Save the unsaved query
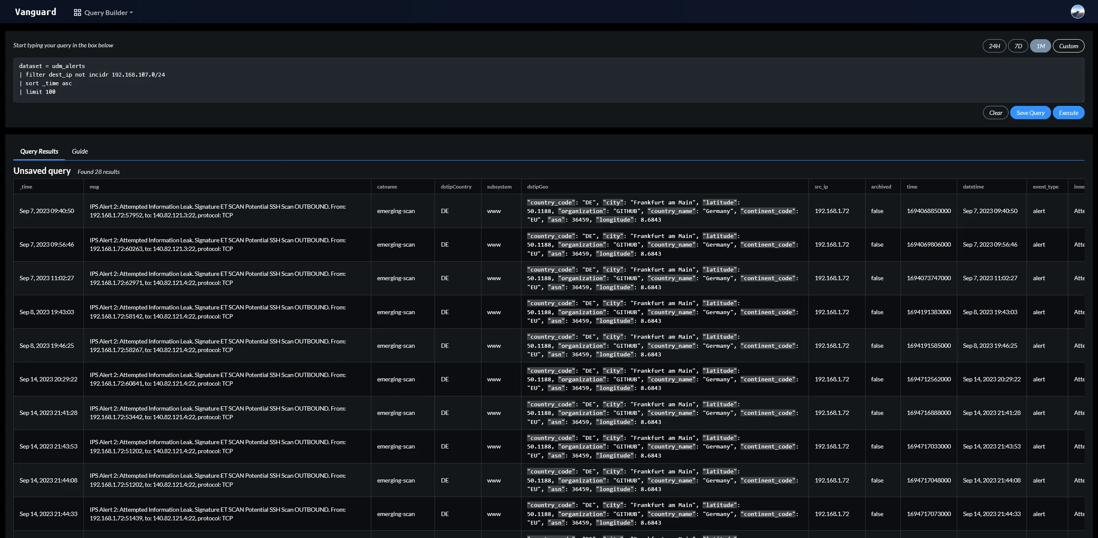This screenshot has width=1098, height=538. [1030, 112]
